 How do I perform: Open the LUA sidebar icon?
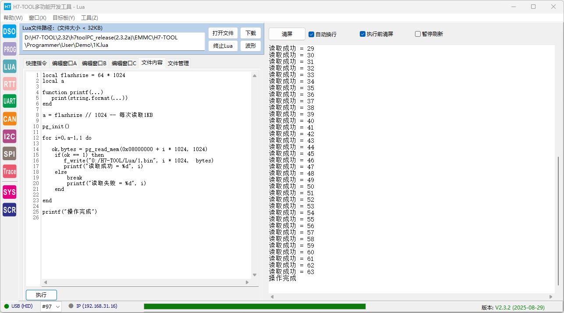9,67
